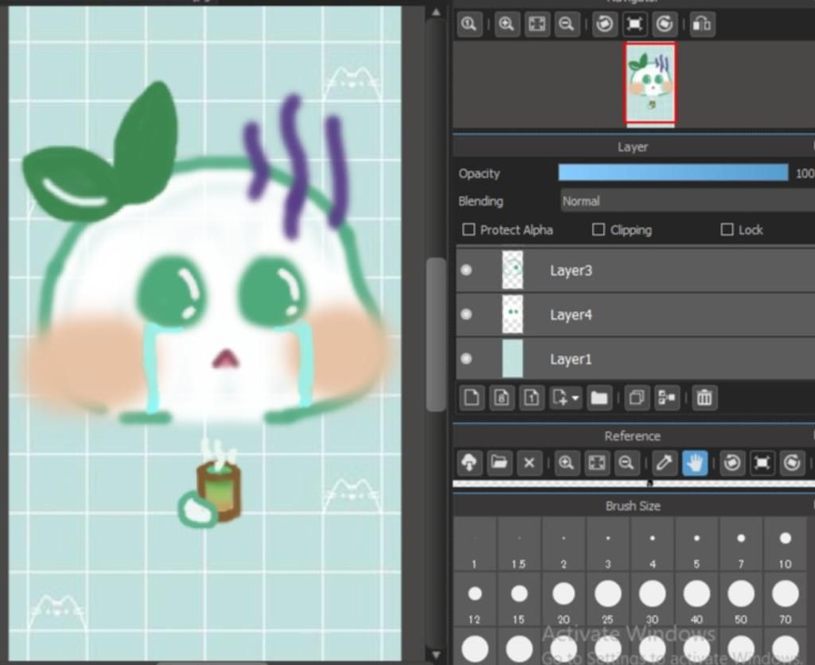Zoom out on the Reference panel

tap(627, 462)
